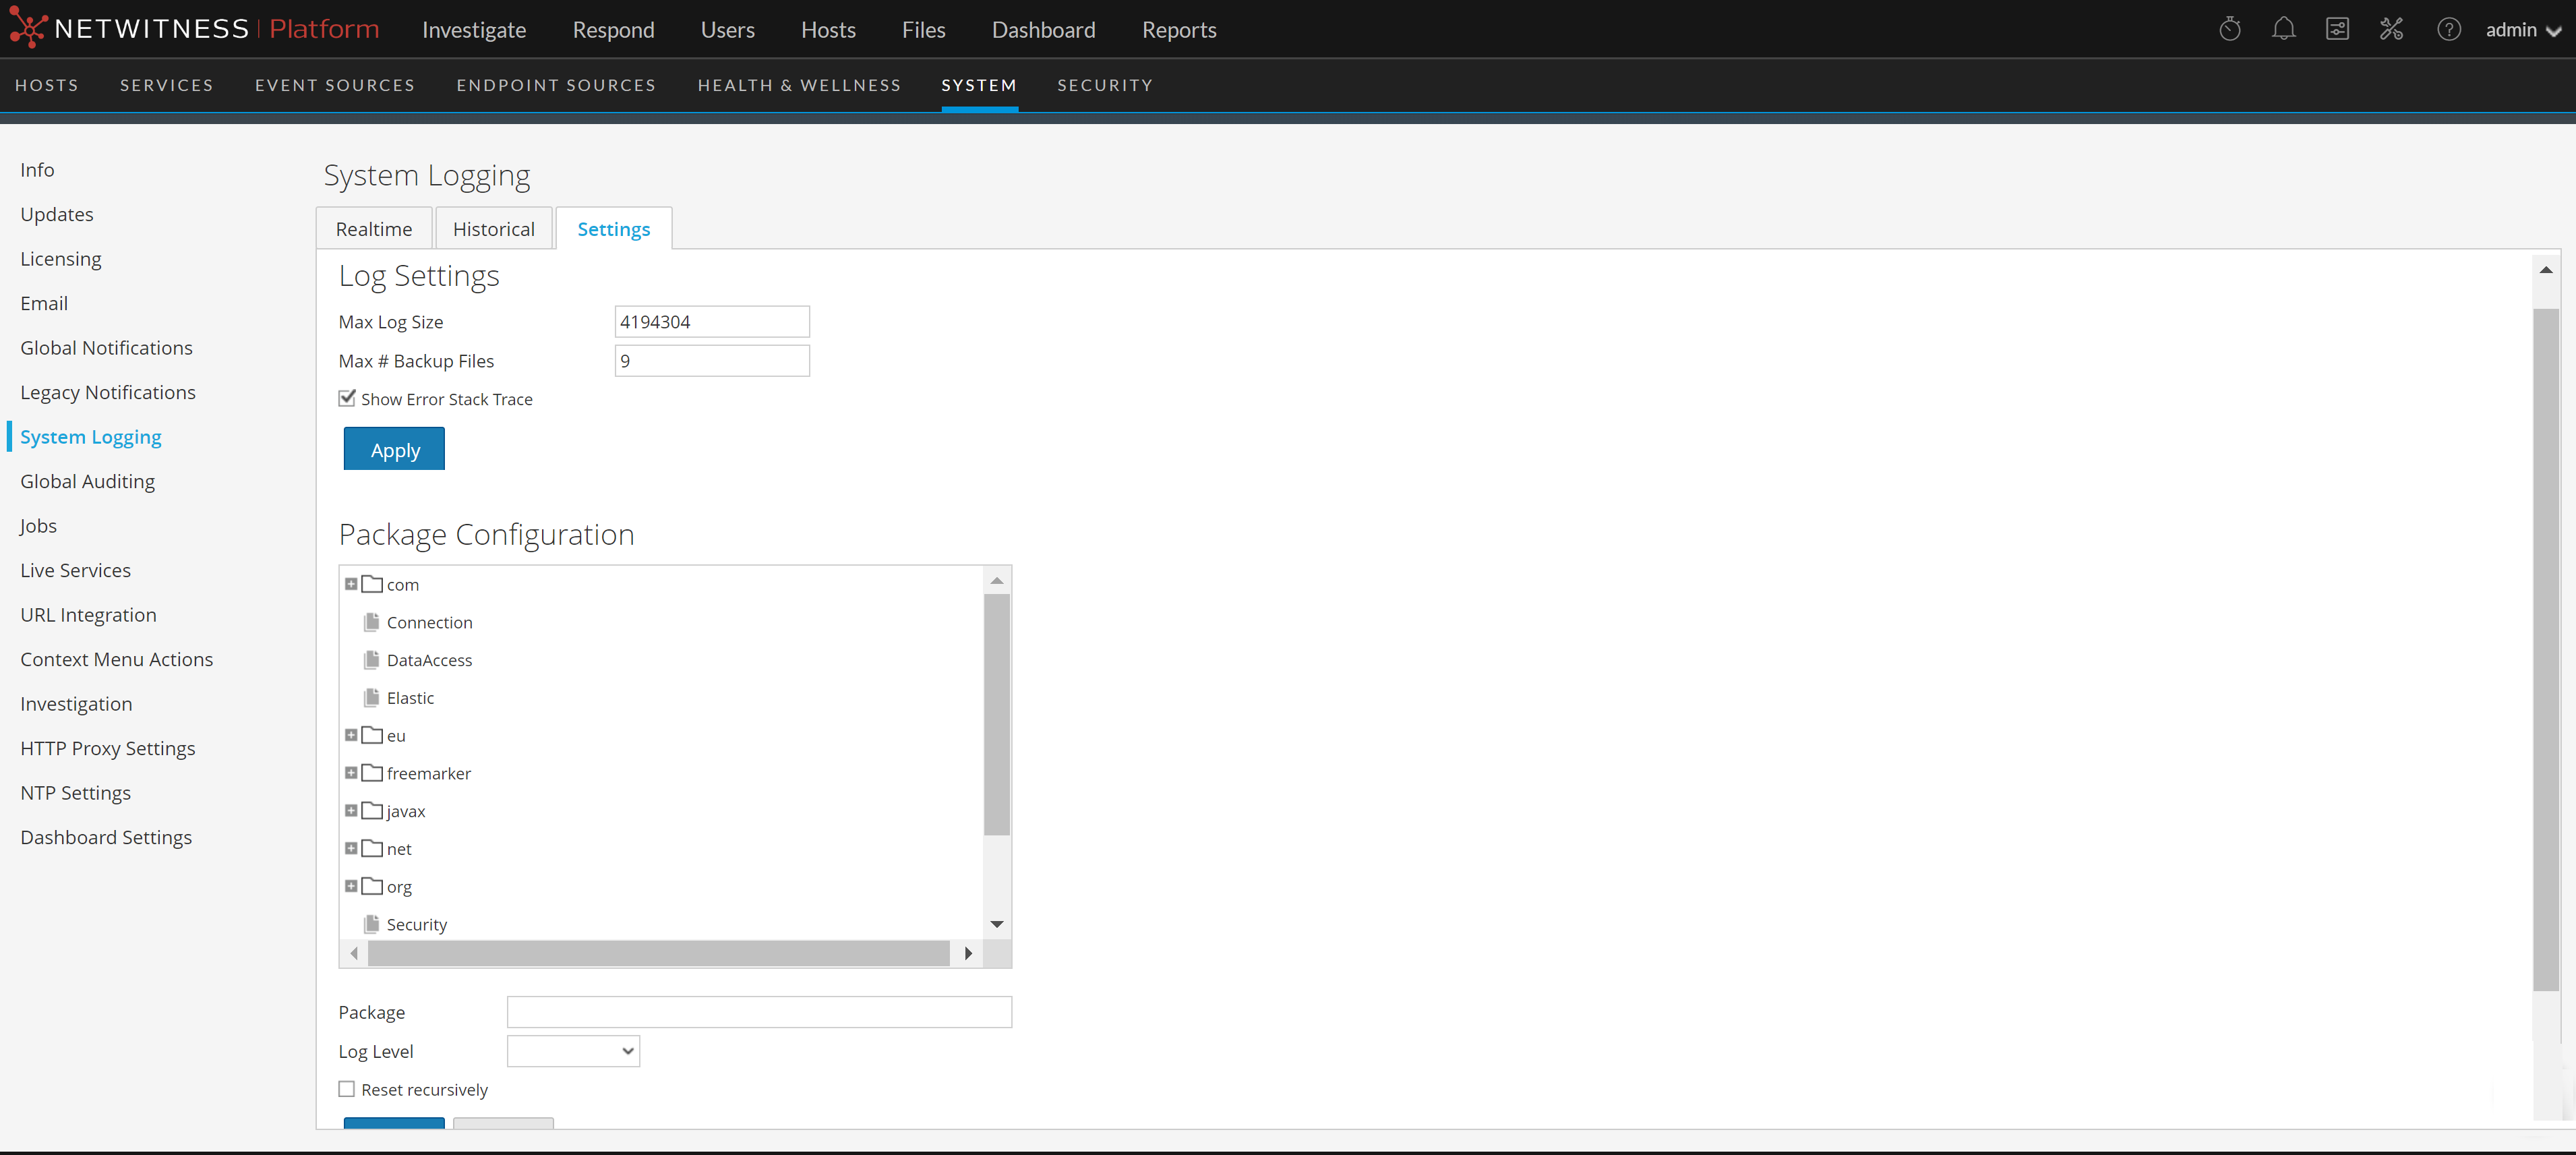Open the admin tools wrench icon
This screenshot has width=2576, height=1155.
[2391, 30]
